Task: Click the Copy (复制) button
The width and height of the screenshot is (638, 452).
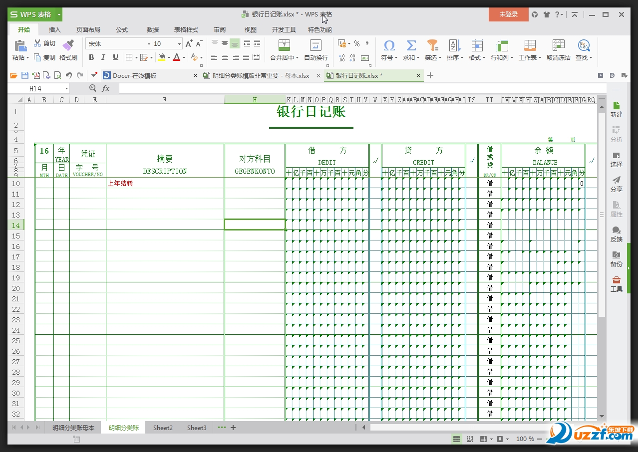Action: 44,58
